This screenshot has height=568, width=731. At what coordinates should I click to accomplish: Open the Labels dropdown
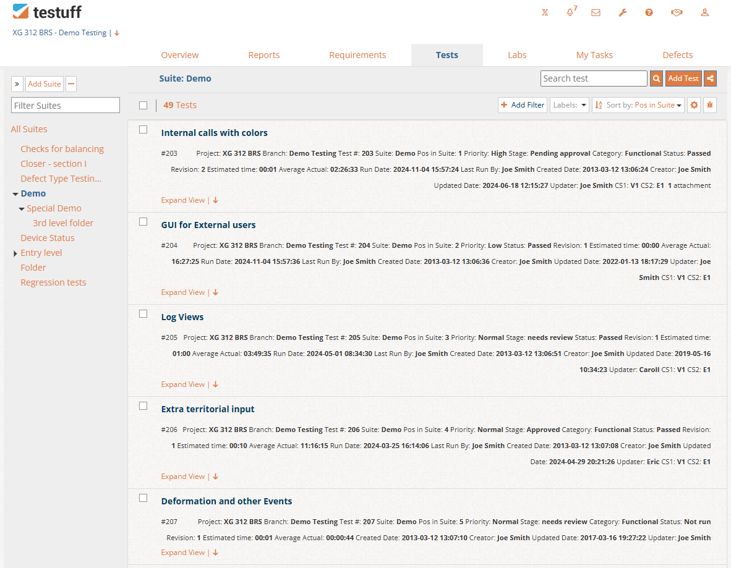click(569, 105)
